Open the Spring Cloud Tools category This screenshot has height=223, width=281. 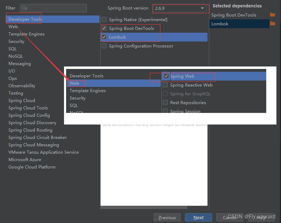click(28, 108)
